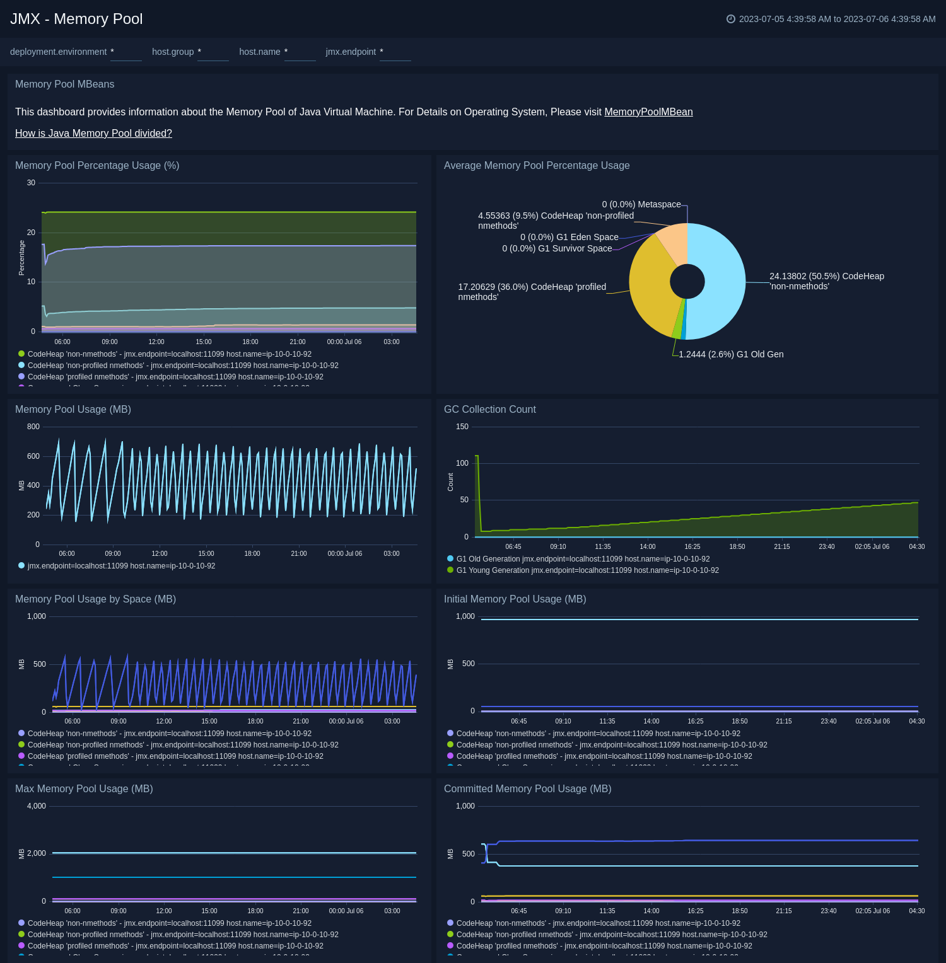
Task: Set the deployment.environment filter field
Action: pos(126,52)
